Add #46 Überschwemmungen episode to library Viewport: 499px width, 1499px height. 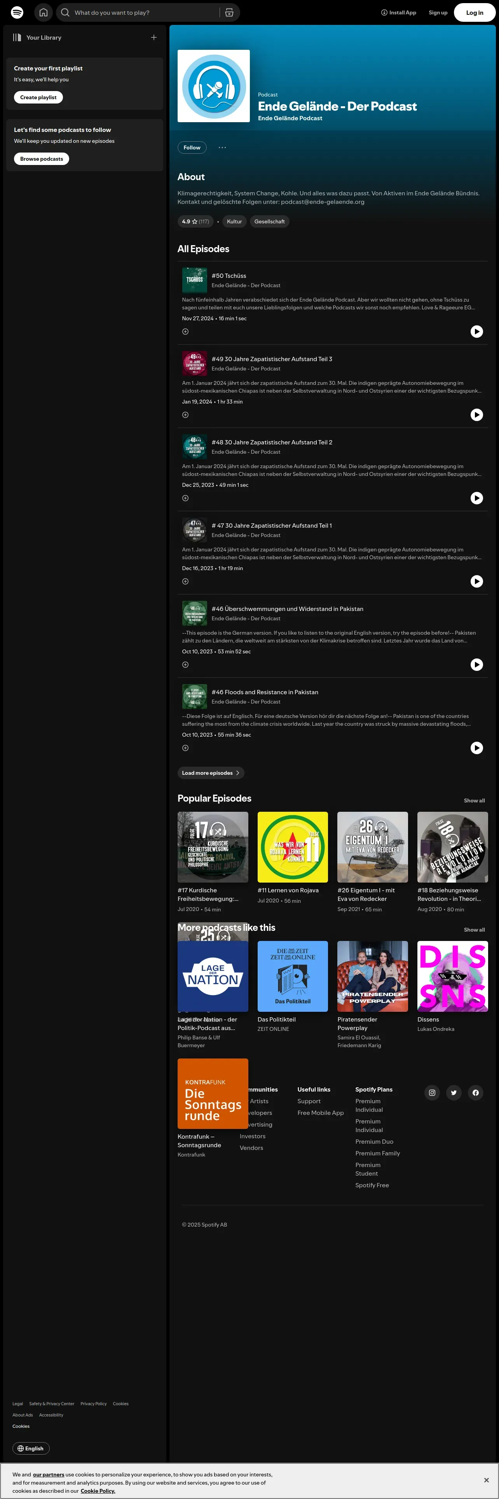point(185,665)
